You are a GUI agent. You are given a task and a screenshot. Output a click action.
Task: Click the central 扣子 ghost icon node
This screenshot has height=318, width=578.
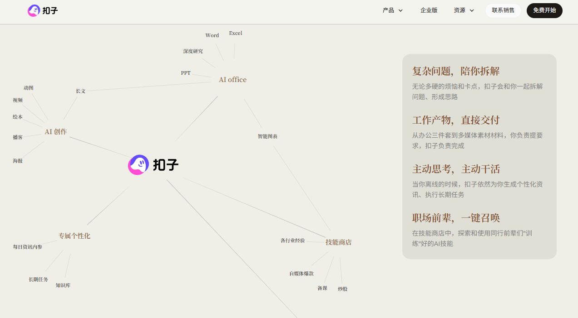pyautogui.click(x=138, y=164)
